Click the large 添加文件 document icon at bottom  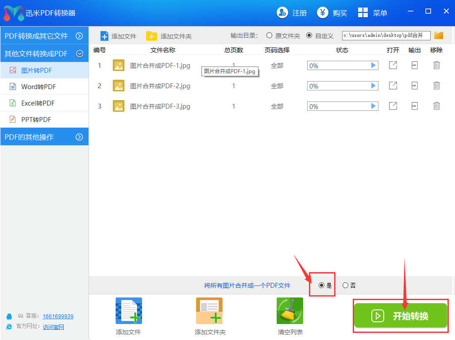pyautogui.click(x=128, y=311)
